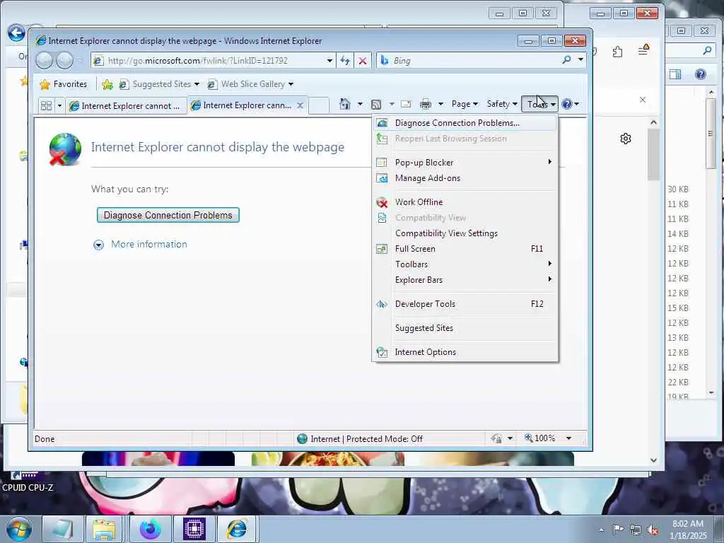Open the tab list dropdown arrow

click(59, 106)
